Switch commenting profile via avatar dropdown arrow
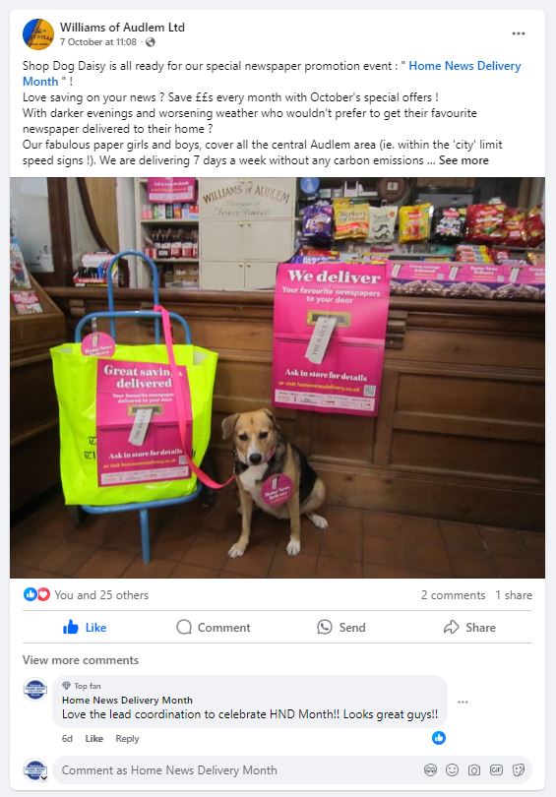Image resolution: width=556 pixels, height=797 pixels. point(44,777)
